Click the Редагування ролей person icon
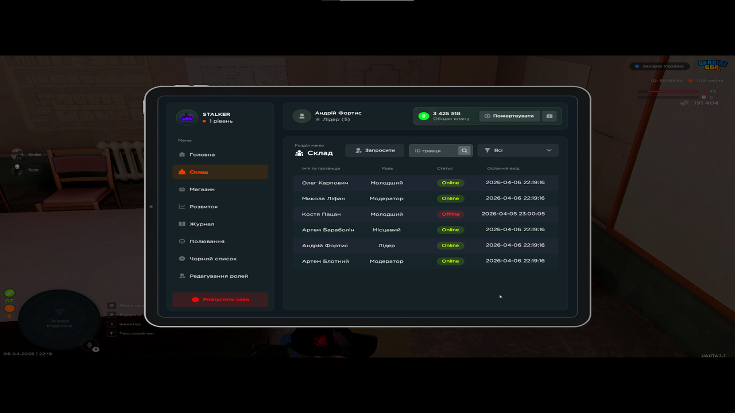The height and width of the screenshot is (413, 735). (x=182, y=276)
